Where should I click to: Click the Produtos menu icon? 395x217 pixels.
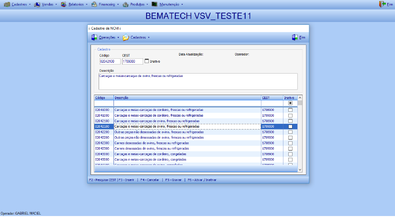[125, 4]
